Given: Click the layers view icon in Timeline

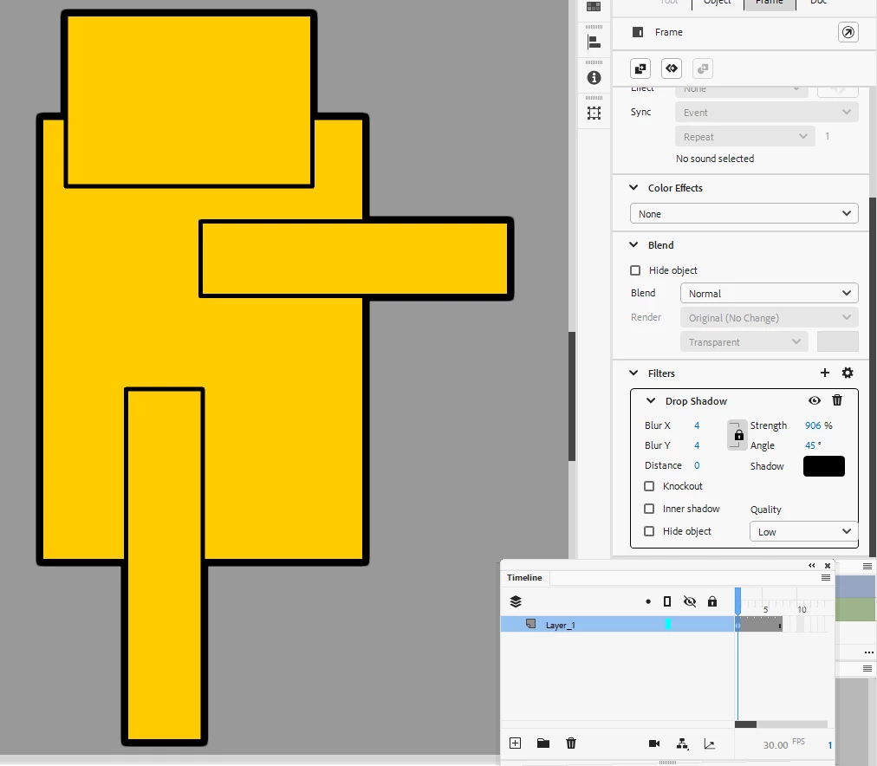Looking at the screenshot, I should pos(516,601).
